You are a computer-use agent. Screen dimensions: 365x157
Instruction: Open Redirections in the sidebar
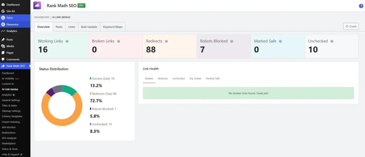point(9,133)
